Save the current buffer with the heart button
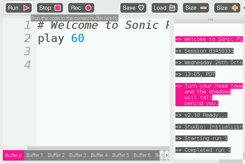245x164 pixels. [x=133, y=8]
